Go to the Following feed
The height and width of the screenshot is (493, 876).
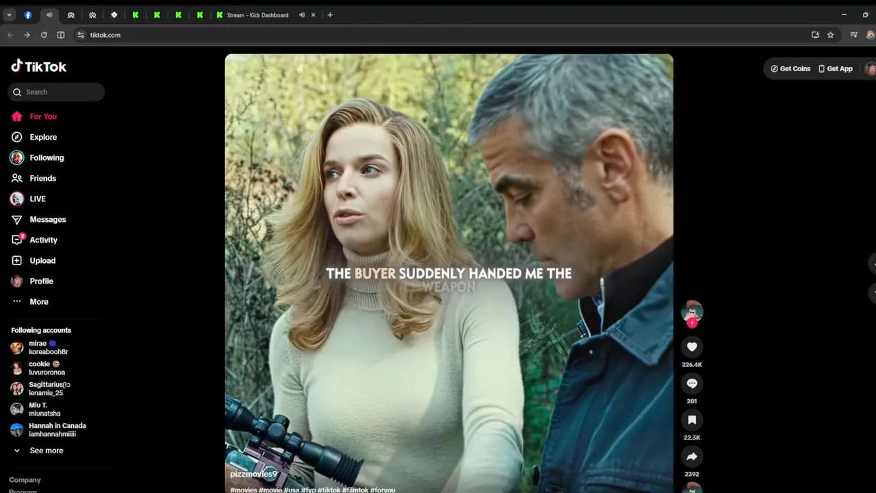point(38,157)
